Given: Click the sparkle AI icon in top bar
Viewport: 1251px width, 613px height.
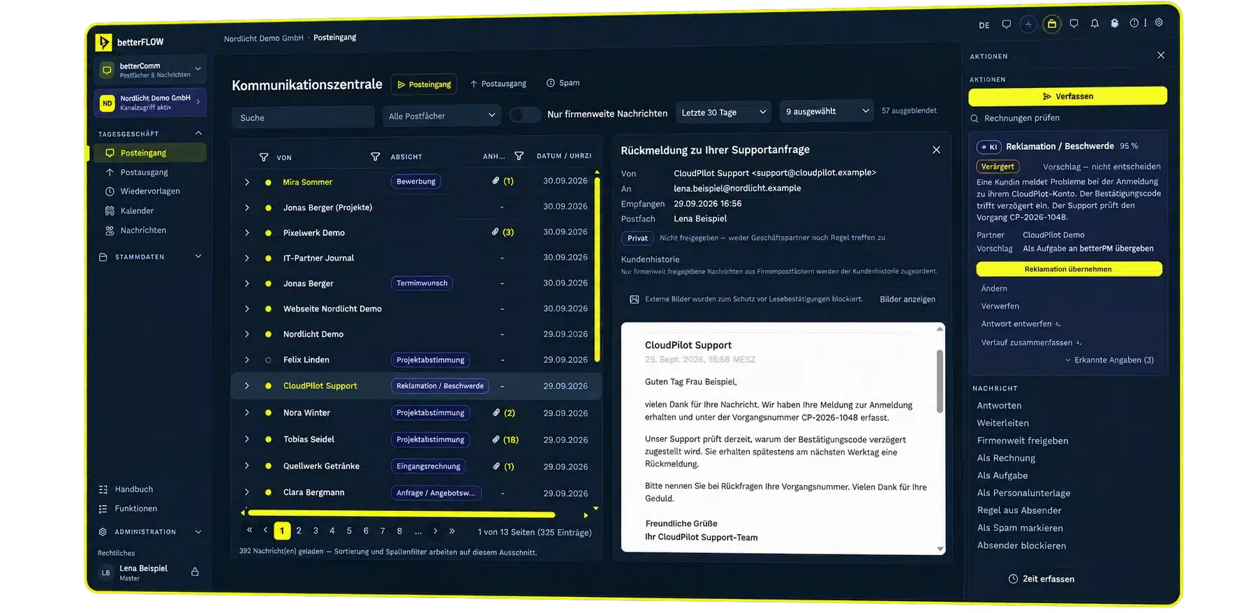Looking at the screenshot, I should 1028,24.
